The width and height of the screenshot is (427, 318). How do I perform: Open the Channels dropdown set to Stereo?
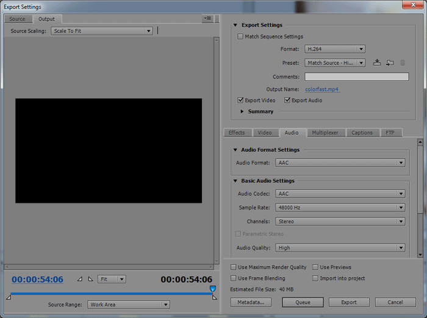340,221
